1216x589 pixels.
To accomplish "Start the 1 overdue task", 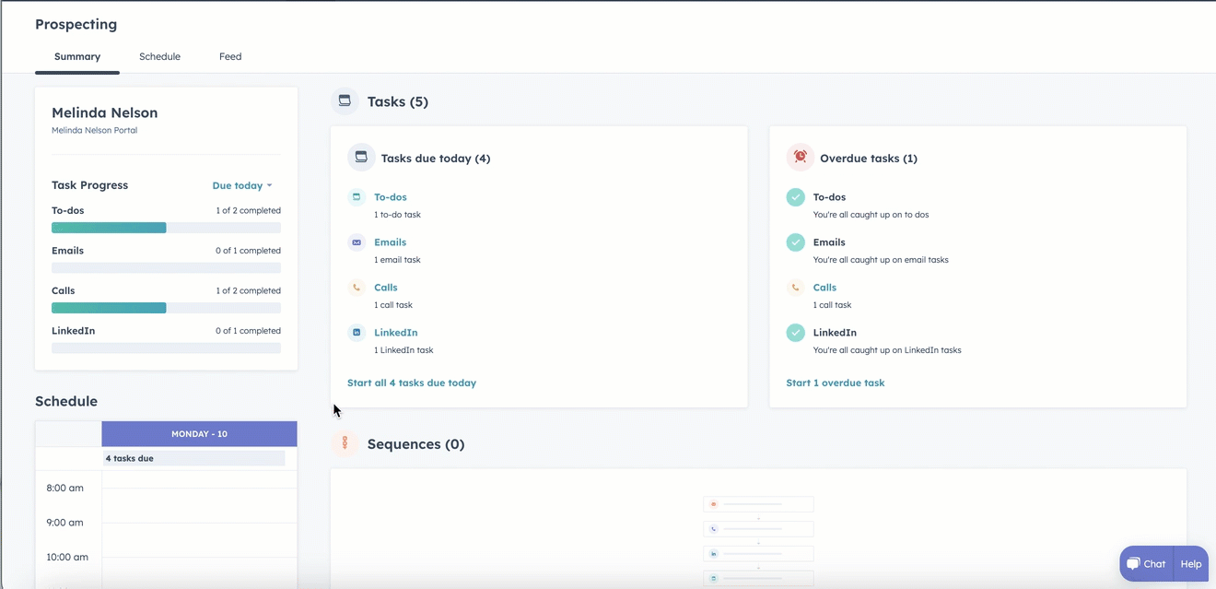I will click(835, 383).
